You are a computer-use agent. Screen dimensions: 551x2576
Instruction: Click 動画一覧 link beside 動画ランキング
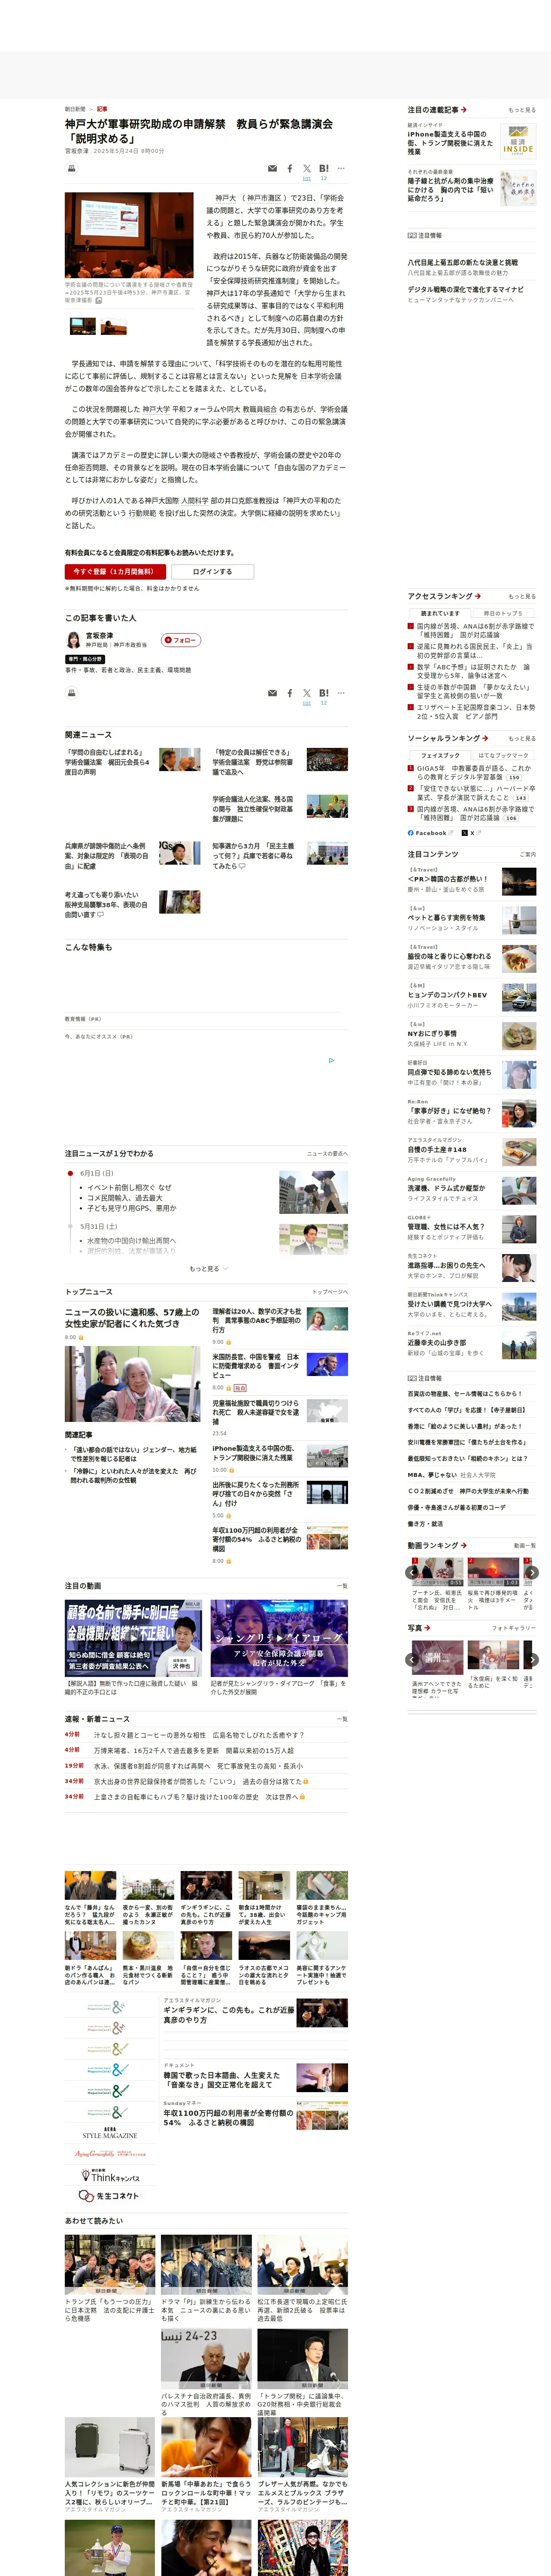pyautogui.click(x=525, y=1545)
